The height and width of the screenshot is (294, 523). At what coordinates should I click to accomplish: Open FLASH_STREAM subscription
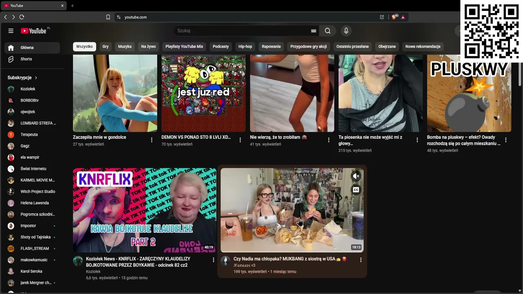coord(32,248)
